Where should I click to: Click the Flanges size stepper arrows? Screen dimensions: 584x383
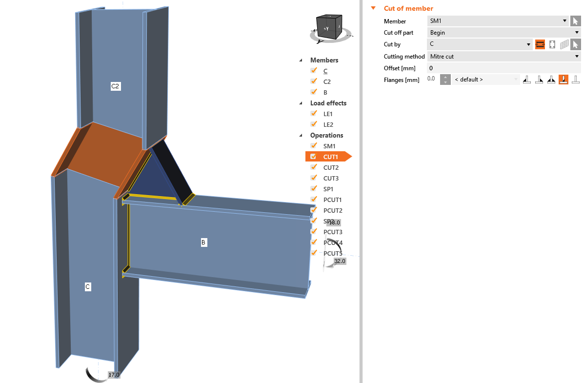(x=445, y=80)
